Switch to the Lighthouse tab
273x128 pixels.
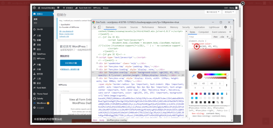point(214,27)
